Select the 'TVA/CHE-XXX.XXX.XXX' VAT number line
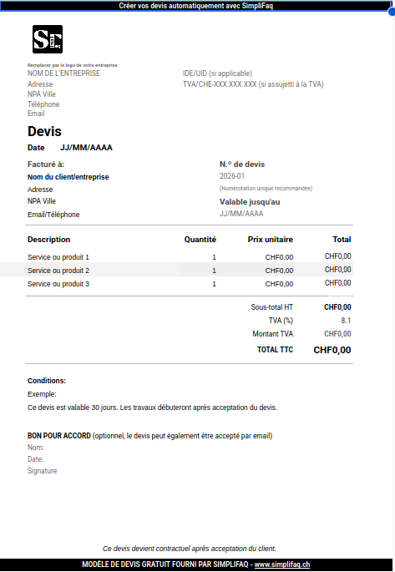395x572 pixels. [253, 84]
